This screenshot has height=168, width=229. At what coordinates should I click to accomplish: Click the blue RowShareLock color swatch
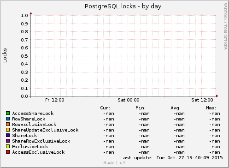(x=8, y=119)
